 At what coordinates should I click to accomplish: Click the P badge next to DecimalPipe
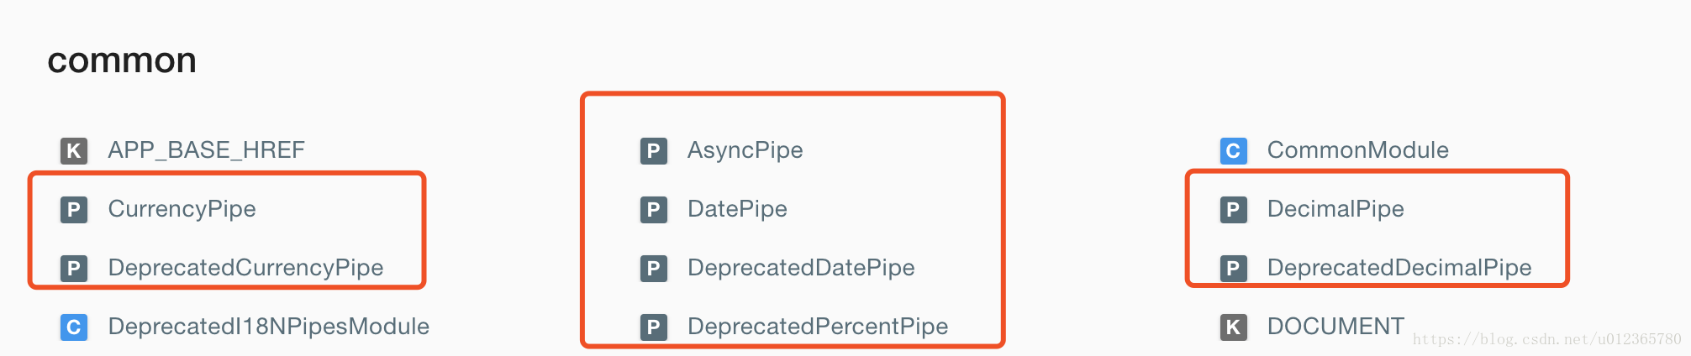tap(1233, 209)
